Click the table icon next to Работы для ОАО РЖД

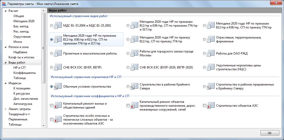[211, 53]
